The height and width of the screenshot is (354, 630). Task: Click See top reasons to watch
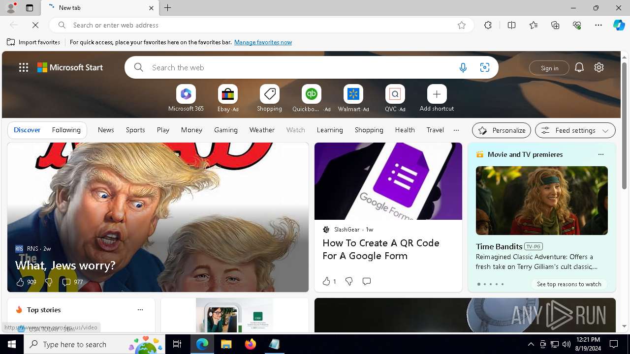coord(569,284)
